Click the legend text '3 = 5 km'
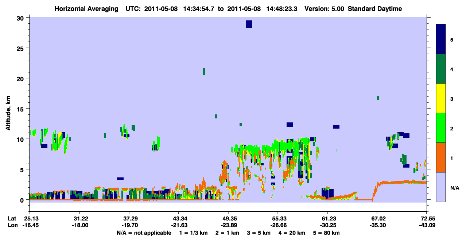Screen dimensions: 474x243 point(259,233)
